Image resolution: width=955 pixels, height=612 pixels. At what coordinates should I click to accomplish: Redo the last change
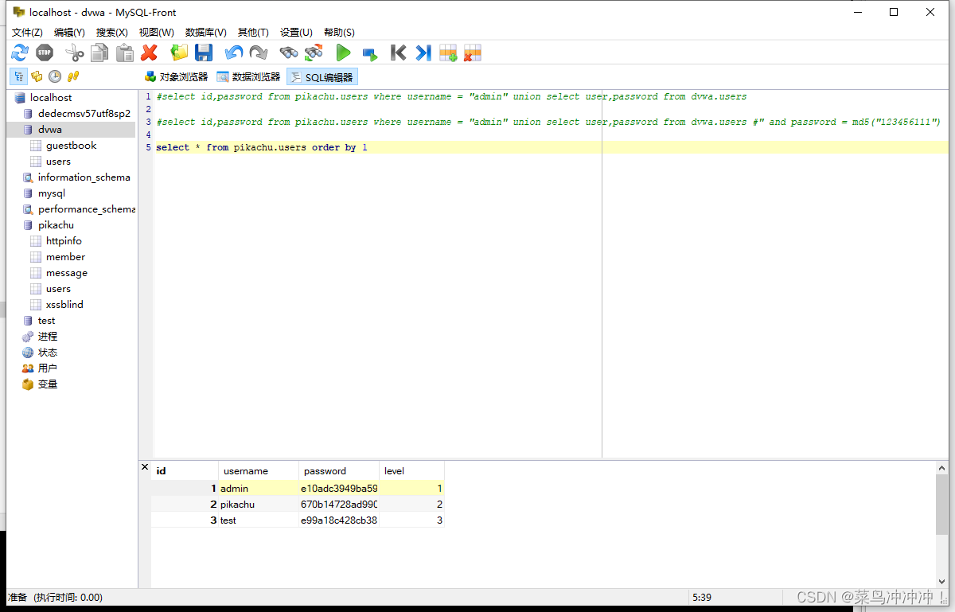tap(256, 52)
